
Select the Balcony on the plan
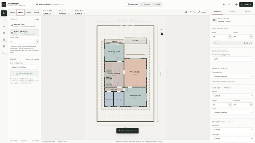click(135, 41)
